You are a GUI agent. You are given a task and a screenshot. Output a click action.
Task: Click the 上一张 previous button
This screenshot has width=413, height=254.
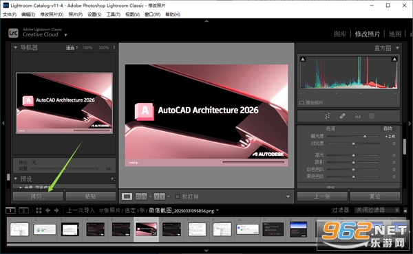coord(322,196)
